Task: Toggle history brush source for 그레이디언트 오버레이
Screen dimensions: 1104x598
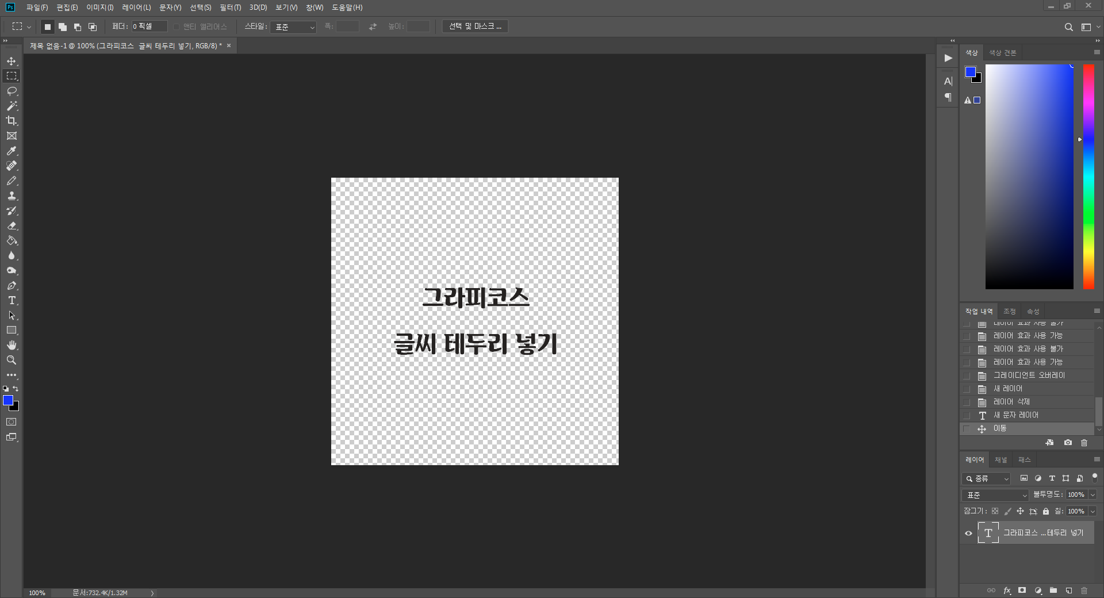Action: [967, 375]
